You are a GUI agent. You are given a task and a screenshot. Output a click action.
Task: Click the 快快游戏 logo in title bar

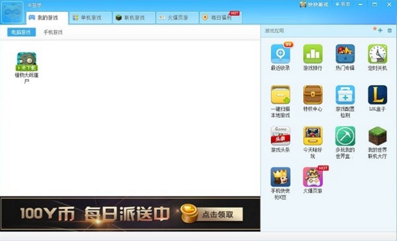point(314,4)
